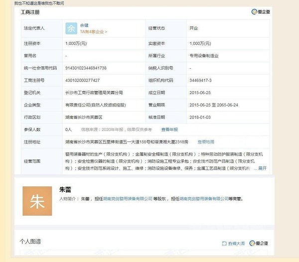Open first 湖南亮剑警用装备有限公司 link (股东)

[x=128, y=198]
